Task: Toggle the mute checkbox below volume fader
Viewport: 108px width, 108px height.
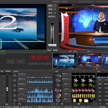Action: pyautogui.click(x=4, y=104)
